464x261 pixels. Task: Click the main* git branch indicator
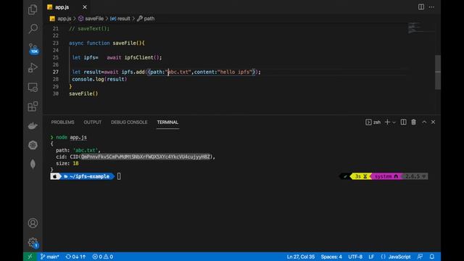click(x=50, y=257)
